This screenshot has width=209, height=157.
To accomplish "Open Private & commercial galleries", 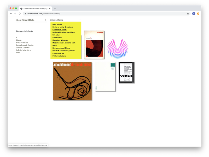I will [63, 51].
